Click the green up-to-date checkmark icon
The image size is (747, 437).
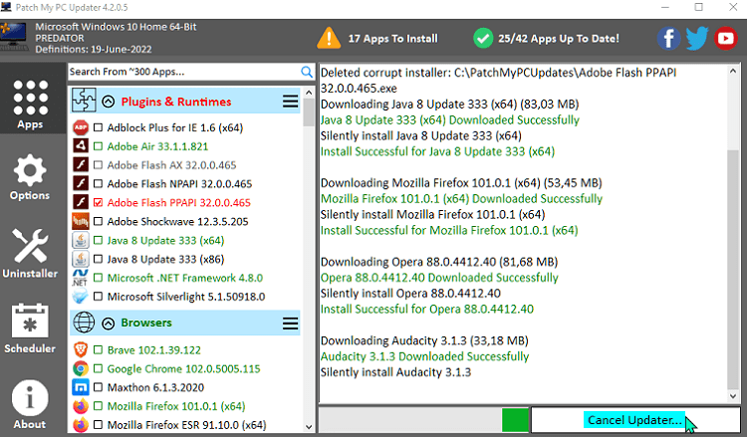[483, 38]
